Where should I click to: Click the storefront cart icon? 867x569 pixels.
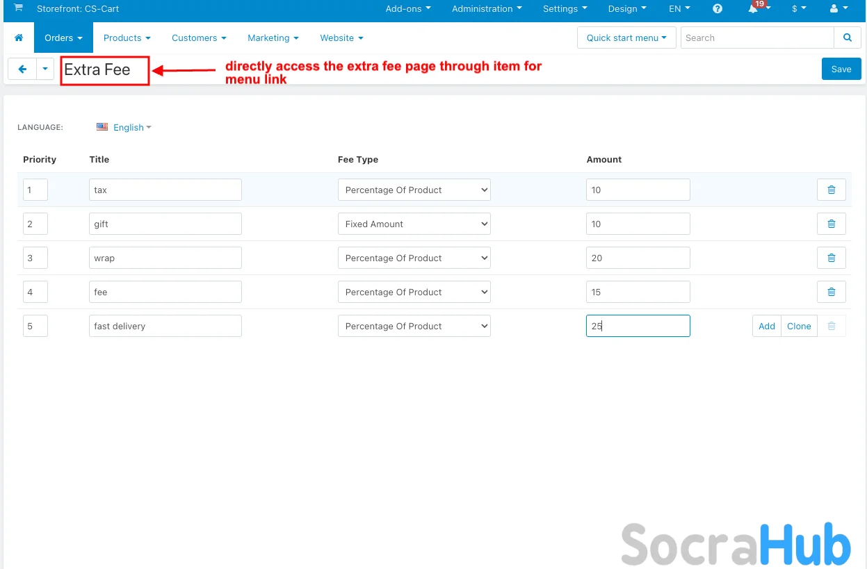[18, 8]
